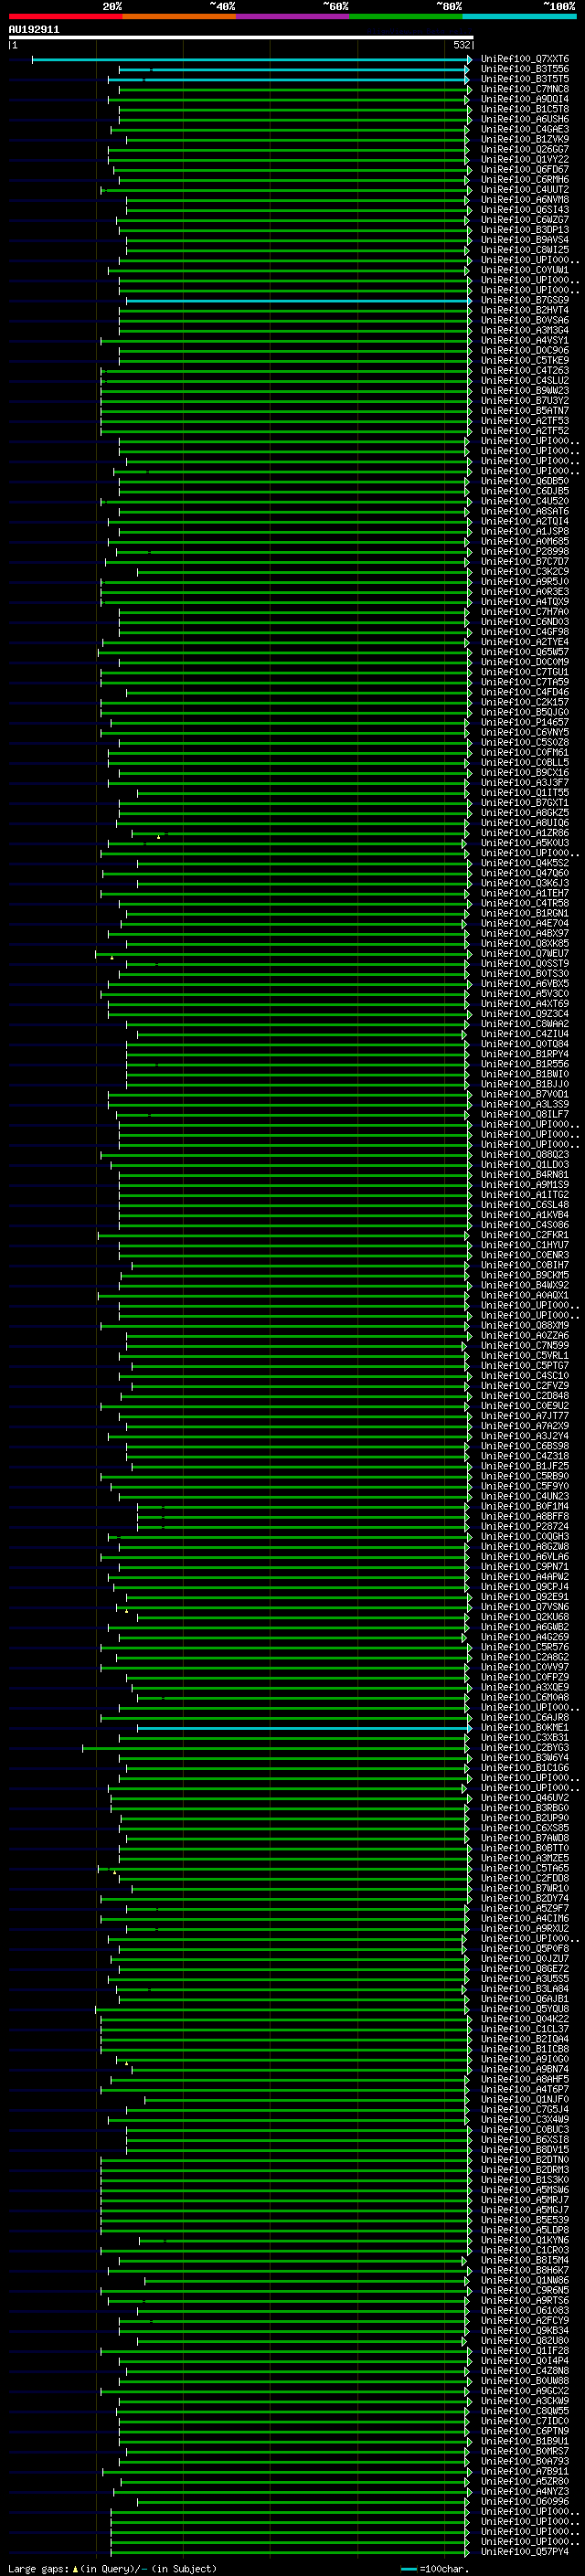Click the orange ~40% identity legend segment
This screenshot has height=2576, width=585.
(178, 16)
